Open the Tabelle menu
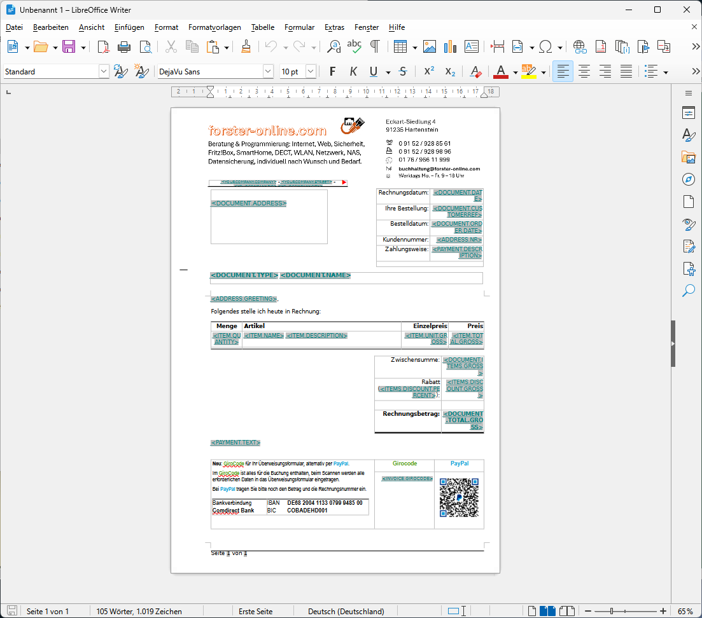This screenshot has height=618, width=702. [262, 27]
